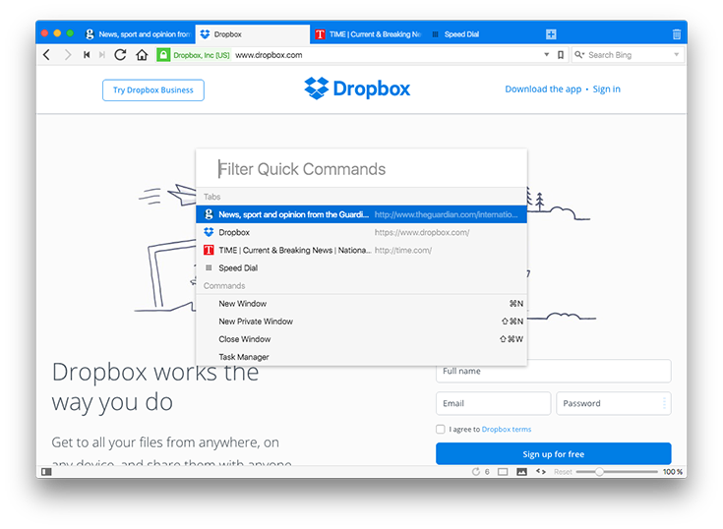Click the Search Bing field

pyautogui.click(x=628, y=55)
